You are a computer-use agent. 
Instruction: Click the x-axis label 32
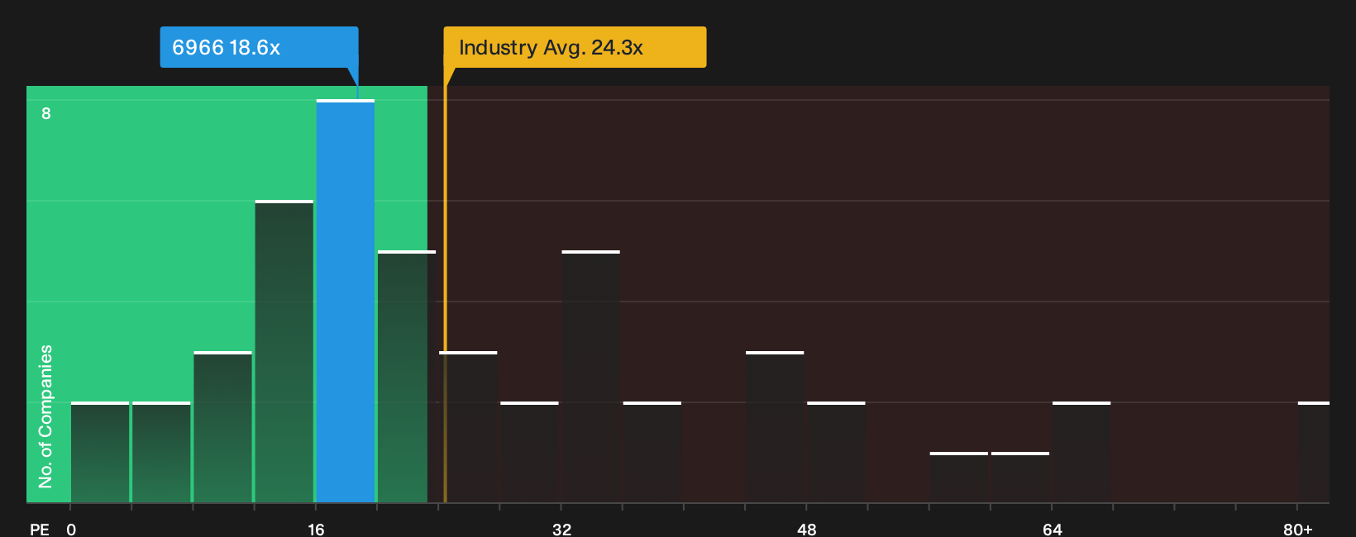click(561, 529)
